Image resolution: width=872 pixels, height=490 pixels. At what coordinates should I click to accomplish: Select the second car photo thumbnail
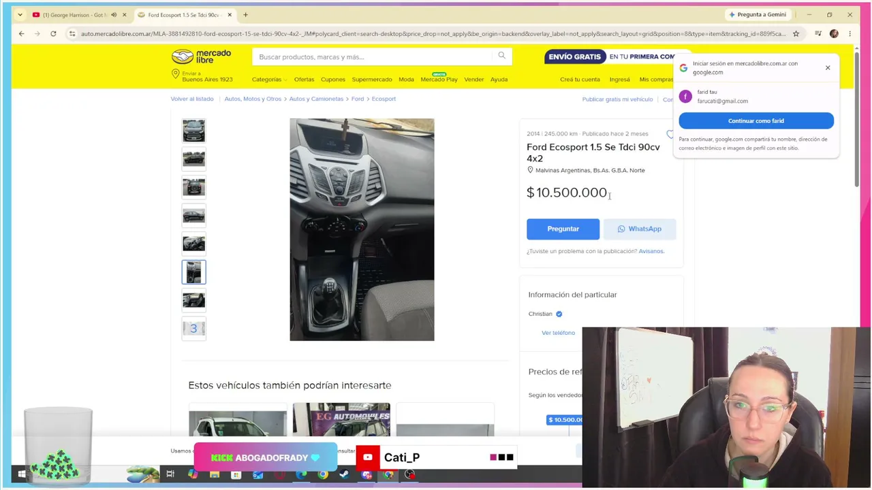[x=193, y=159]
